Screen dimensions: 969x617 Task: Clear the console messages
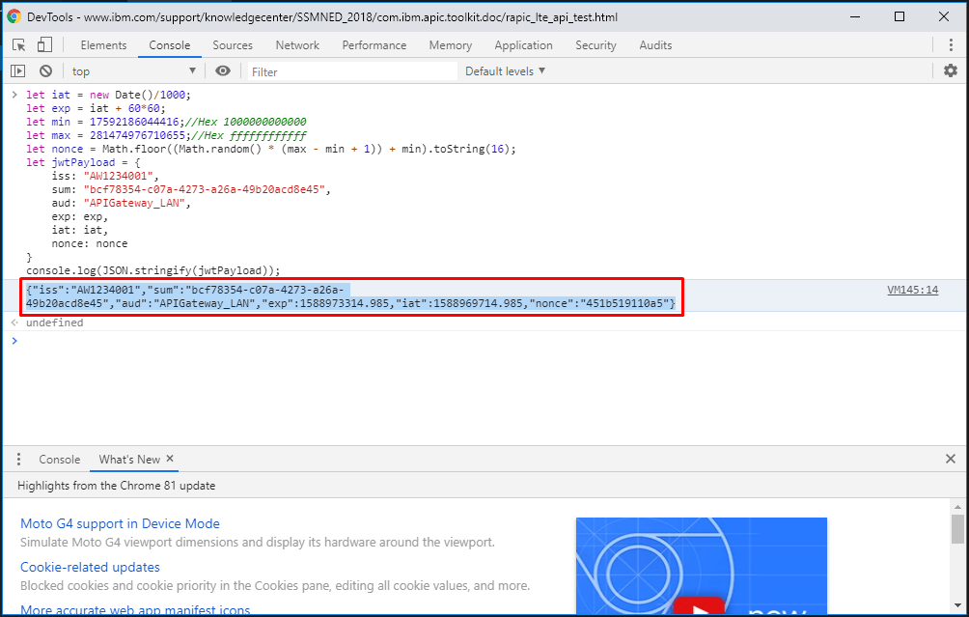[44, 70]
